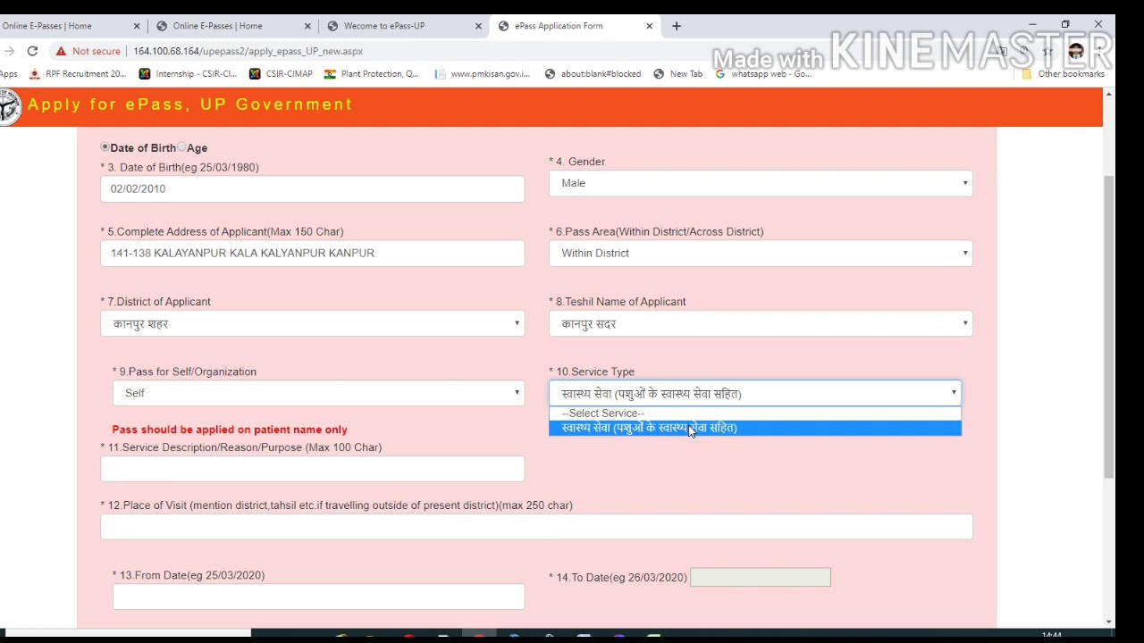Open the CSIR-CIMAP bookmark
Screen dimensions: 1144x643
point(281,74)
